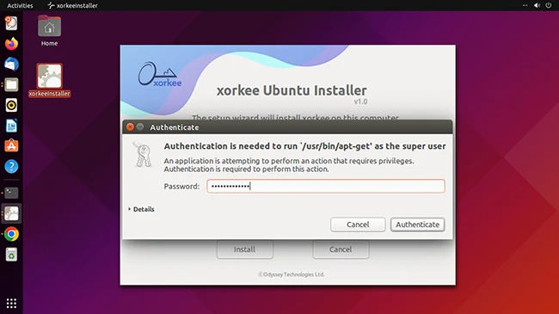Viewport: 559px width, 314px height.
Task: Open Ubuntu Software store from dock
Action: (11, 146)
